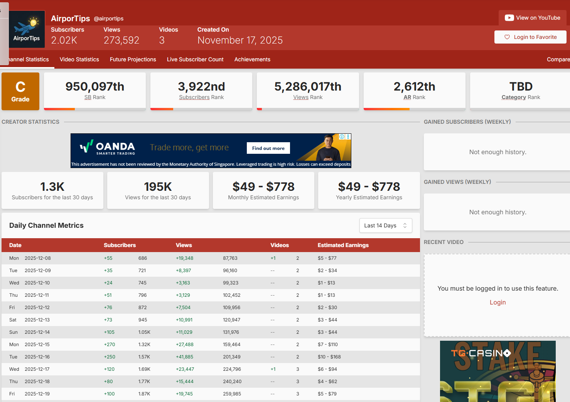Switch to Video Statistics tab
The image size is (570, 402).
pos(79,59)
